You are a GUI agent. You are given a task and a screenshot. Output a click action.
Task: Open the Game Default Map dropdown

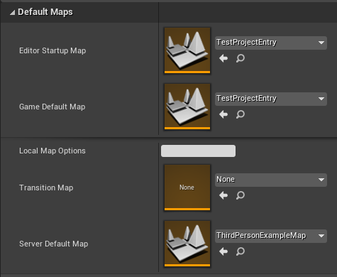271,99
